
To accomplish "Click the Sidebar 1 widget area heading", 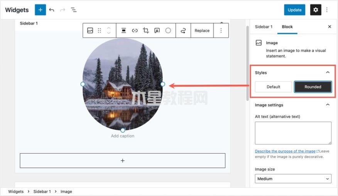I will click(x=29, y=23).
